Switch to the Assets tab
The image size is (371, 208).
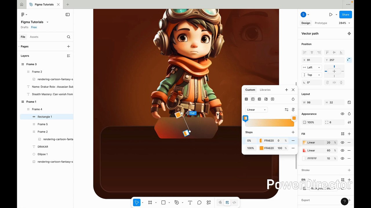pyautogui.click(x=34, y=37)
